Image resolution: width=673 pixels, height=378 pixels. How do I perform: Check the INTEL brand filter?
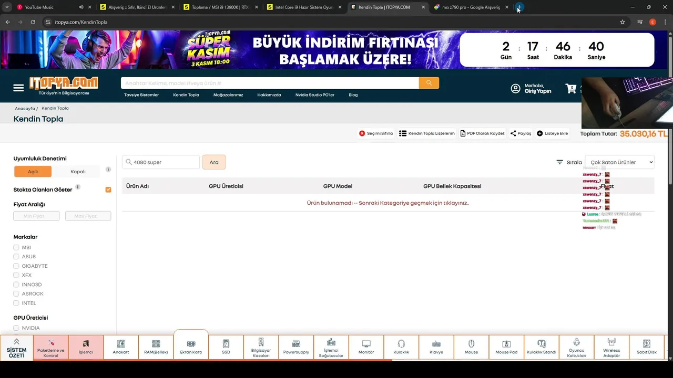click(16, 303)
